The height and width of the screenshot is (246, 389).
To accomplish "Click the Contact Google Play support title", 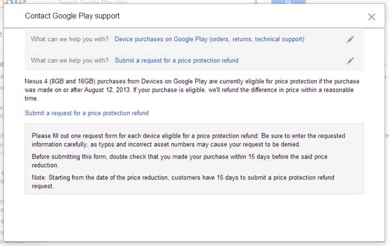I will (72, 16).
